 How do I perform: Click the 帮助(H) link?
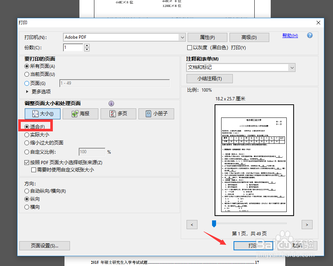coord(290,35)
